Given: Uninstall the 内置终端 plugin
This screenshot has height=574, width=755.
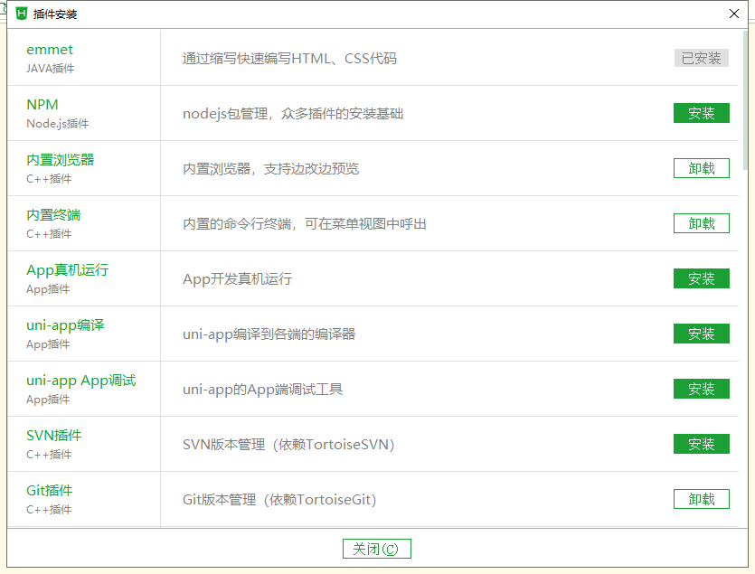Looking at the screenshot, I should click(701, 223).
